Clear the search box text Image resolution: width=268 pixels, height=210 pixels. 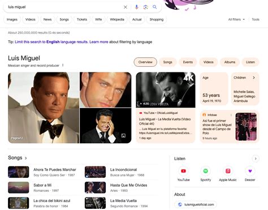tap(126, 7)
